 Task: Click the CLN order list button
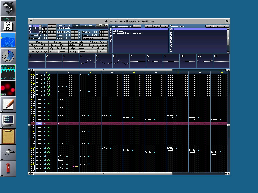(44, 32)
